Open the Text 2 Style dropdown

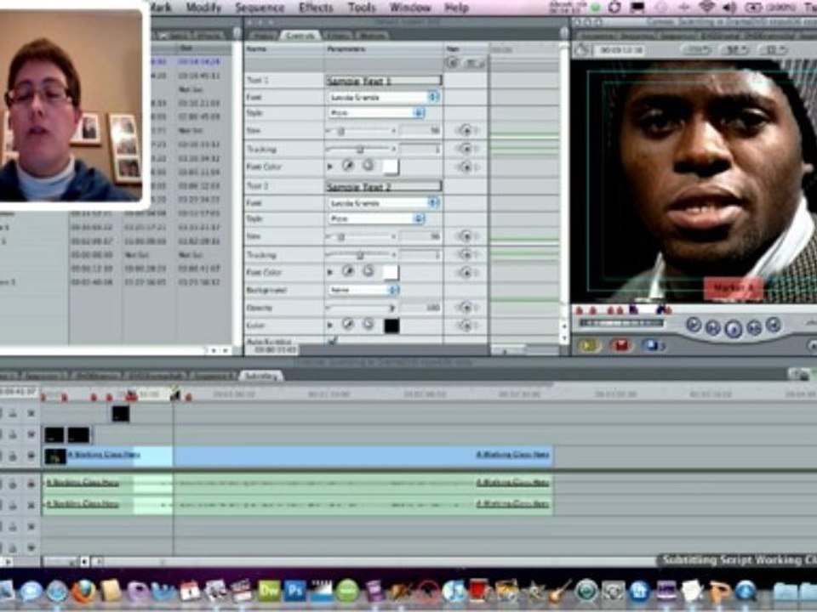(376, 218)
